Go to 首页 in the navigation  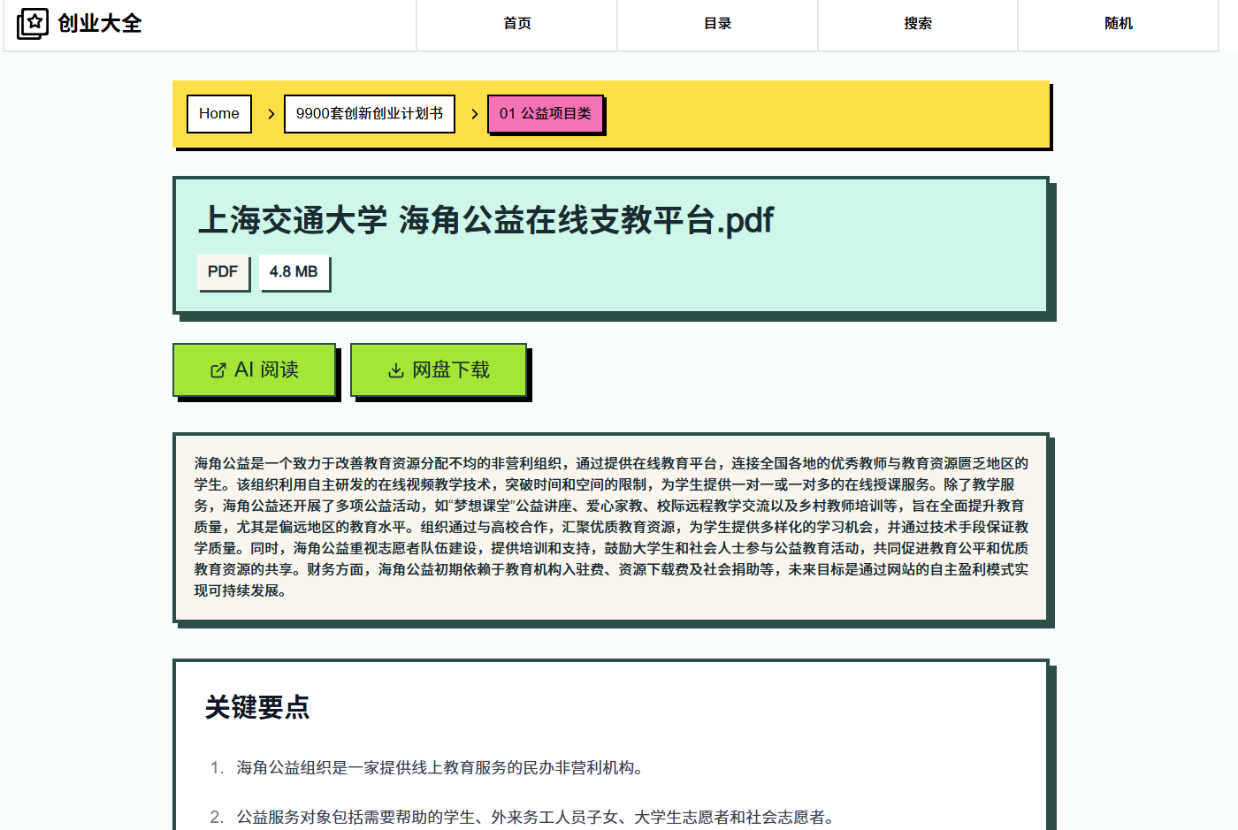(517, 24)
